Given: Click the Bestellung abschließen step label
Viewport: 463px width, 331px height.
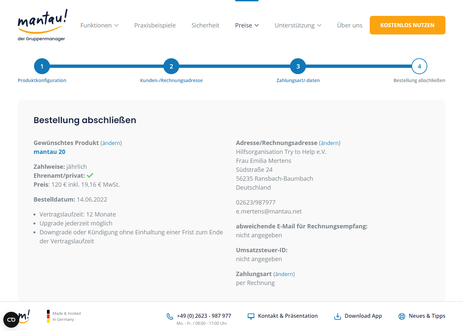Looking at the screenshot, I should pyautogui.click(x=419, y=80).
